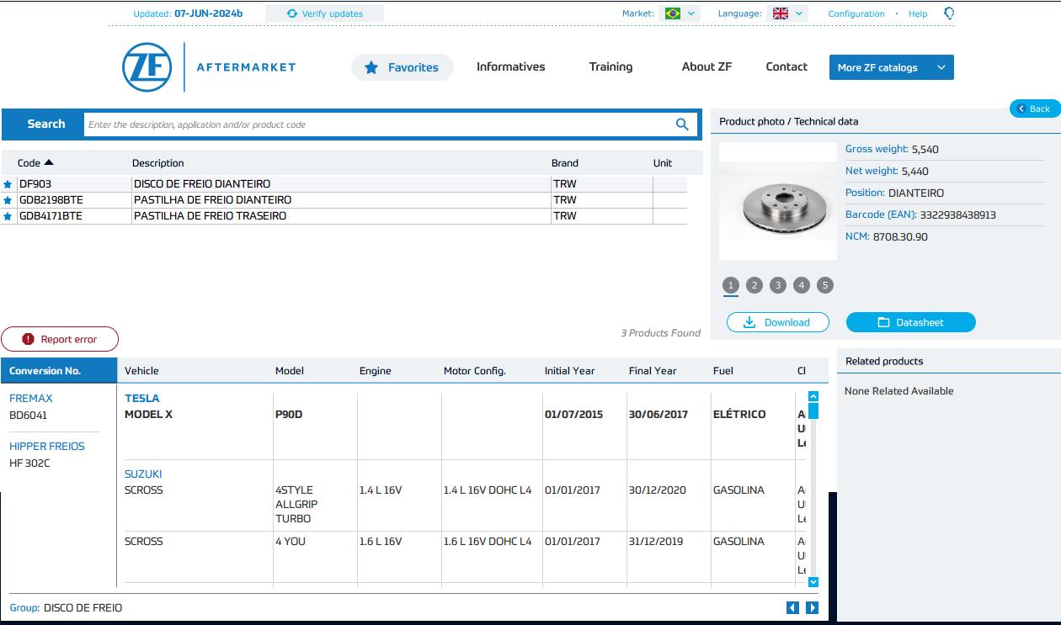Viewport: 1061px width, 625px height.
Task: Open the Favorites tab
Action: (403, 67)
